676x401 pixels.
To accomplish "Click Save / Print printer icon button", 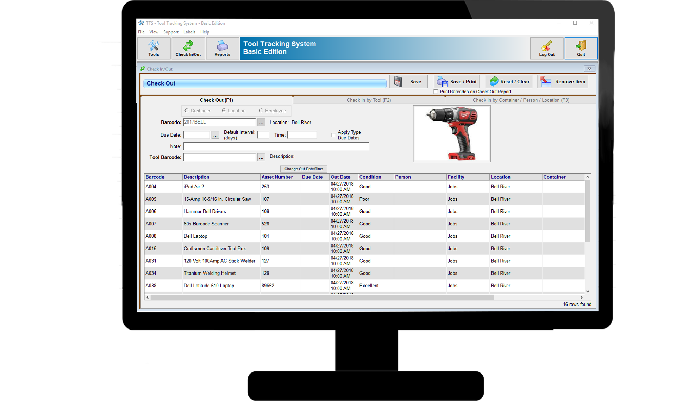I will pyautogui.click(x=457, y=82).
